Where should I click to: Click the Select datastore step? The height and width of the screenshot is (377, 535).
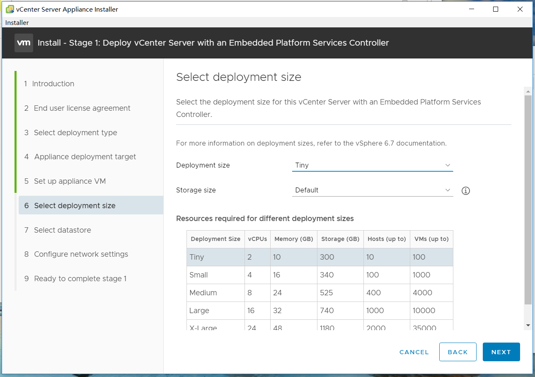57,230
